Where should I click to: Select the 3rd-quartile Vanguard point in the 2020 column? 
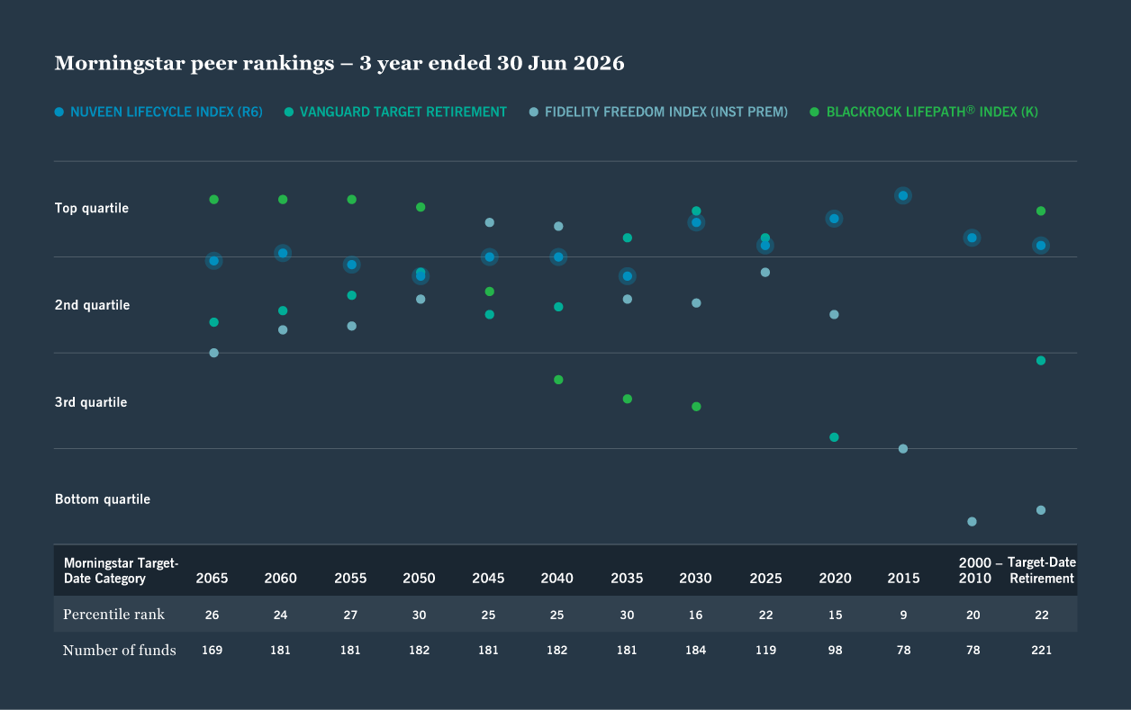point(834,437)
